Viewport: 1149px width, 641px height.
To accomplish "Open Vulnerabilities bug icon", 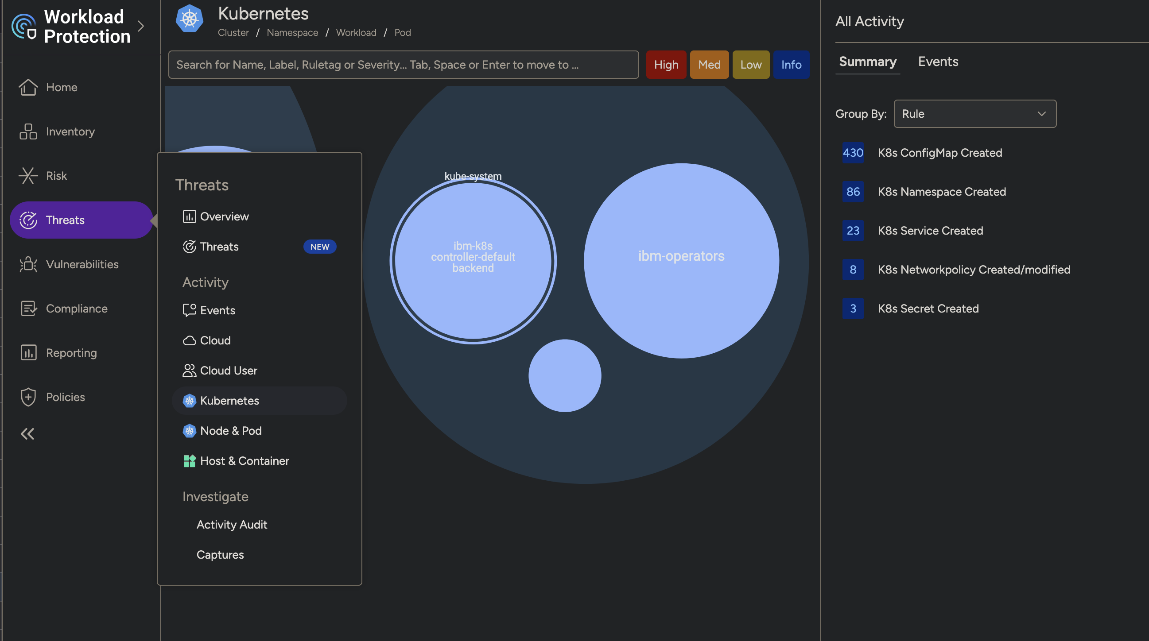I will coord(27,264).
